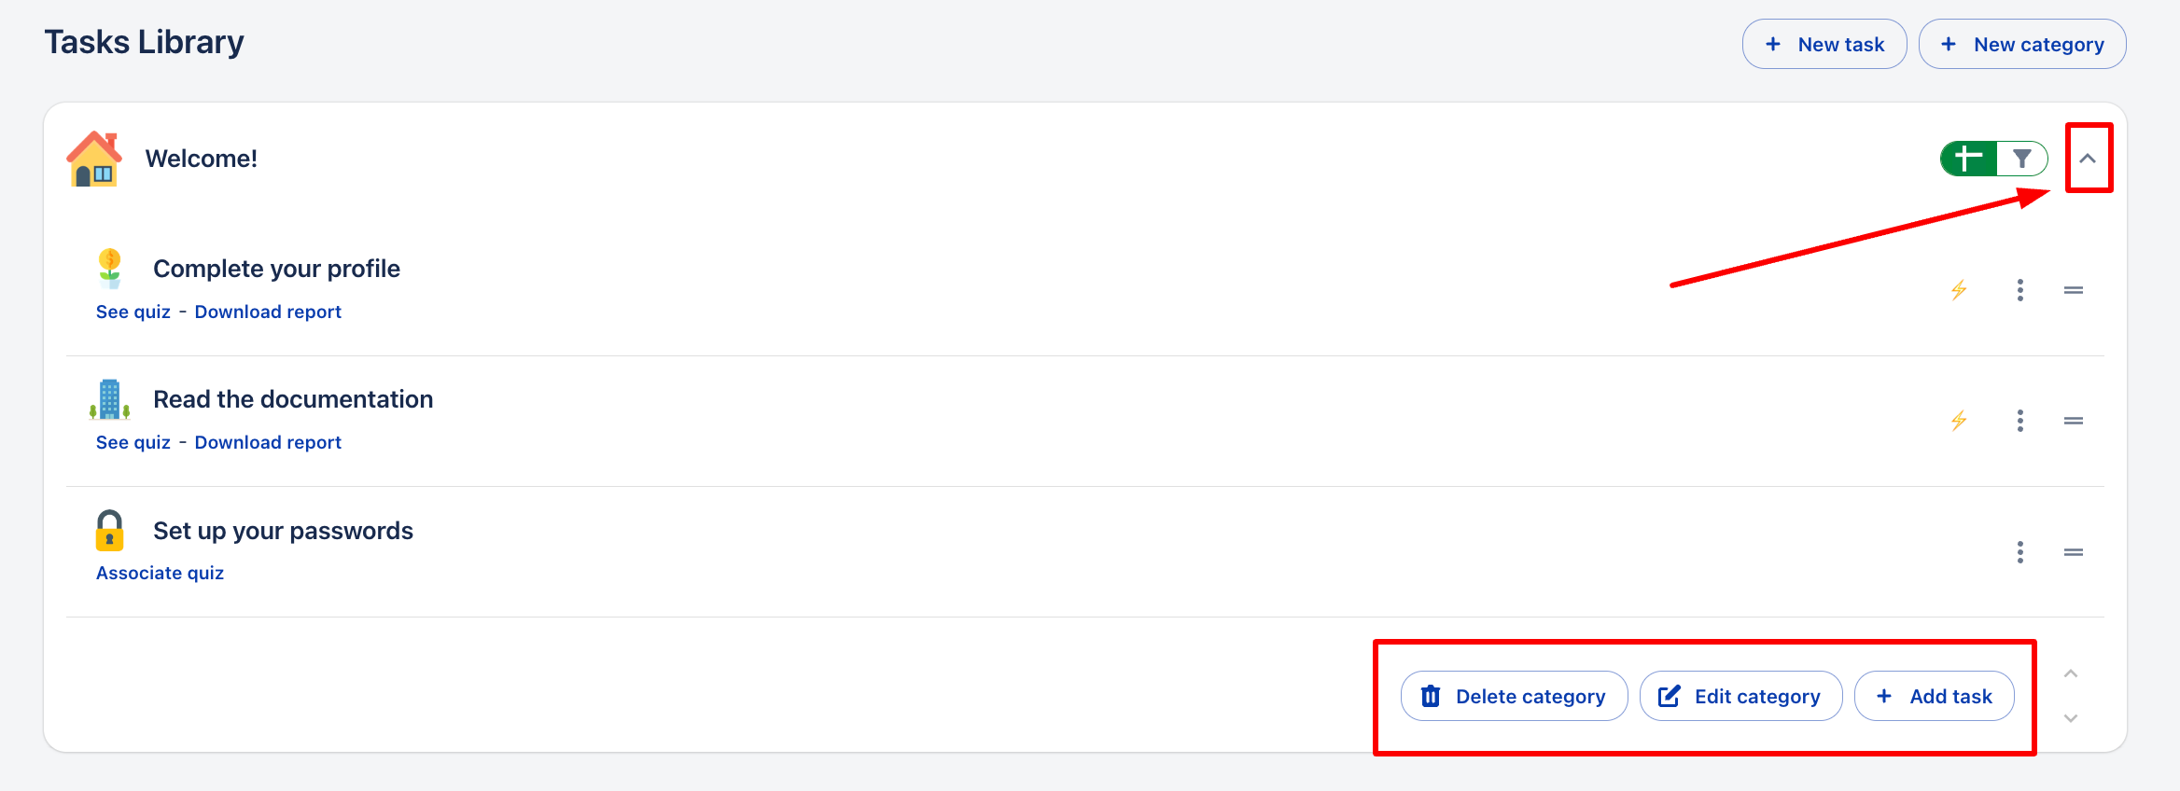Click drag handle for Set up your passwords
The height and width of the screenshot is (791, 2180).
[2074, 552]
